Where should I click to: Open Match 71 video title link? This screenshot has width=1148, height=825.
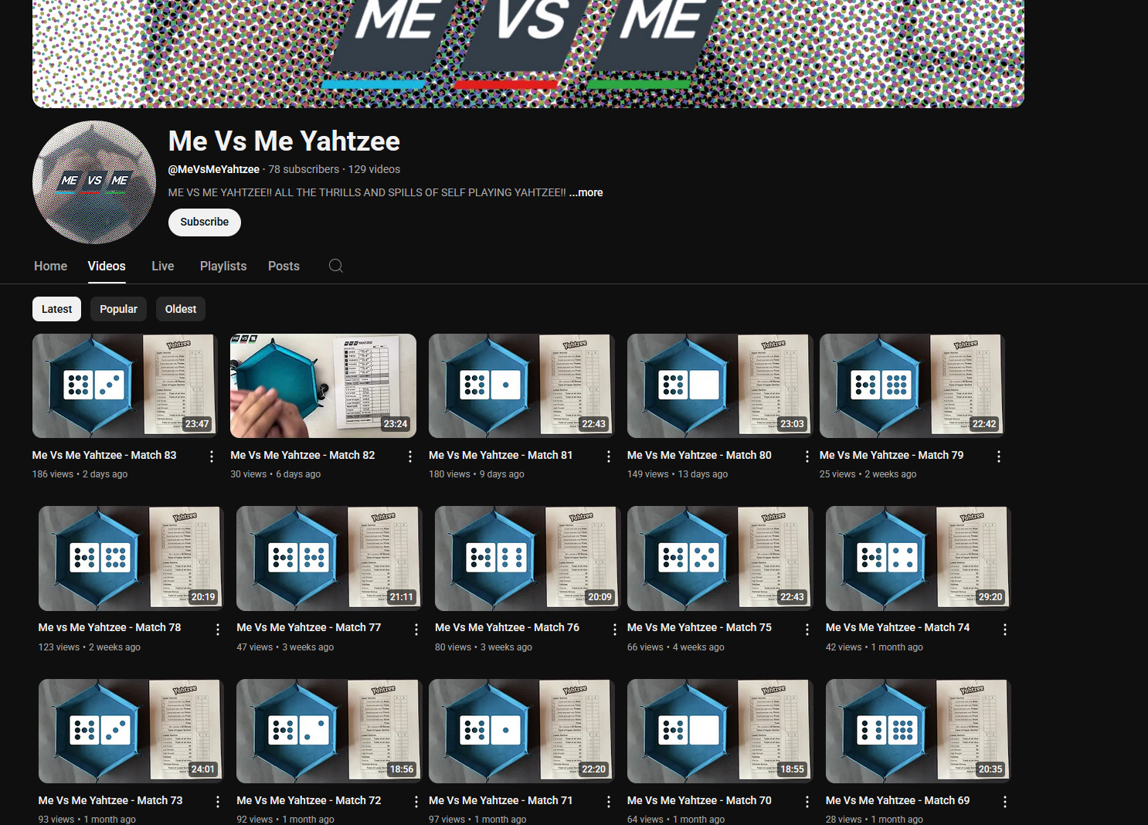501,800
